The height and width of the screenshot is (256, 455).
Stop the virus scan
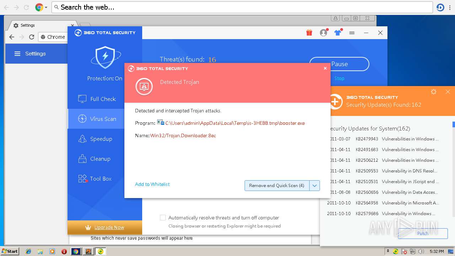coord(339,78)
